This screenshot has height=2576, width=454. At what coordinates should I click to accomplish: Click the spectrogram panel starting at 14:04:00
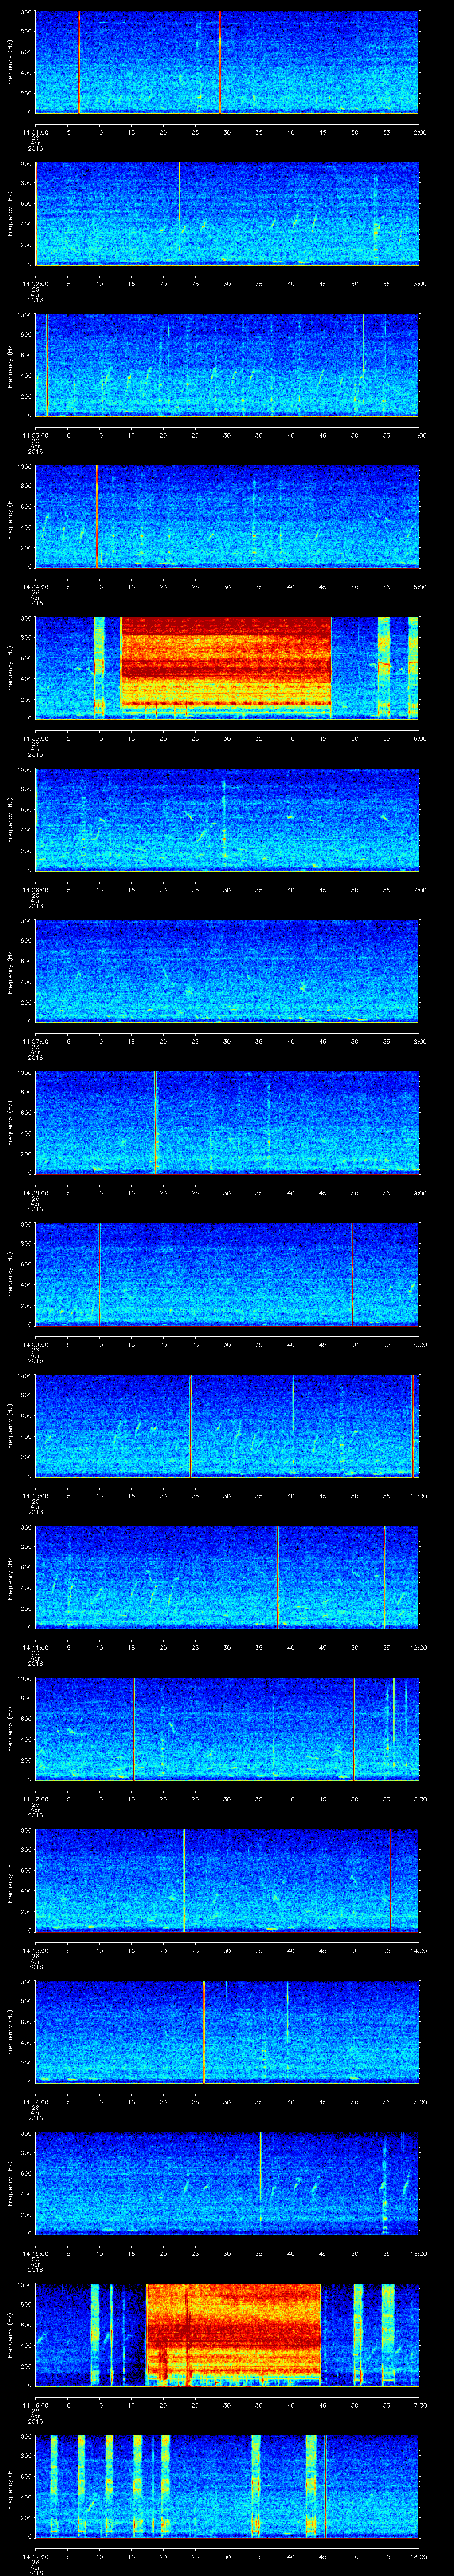[227, 517]
